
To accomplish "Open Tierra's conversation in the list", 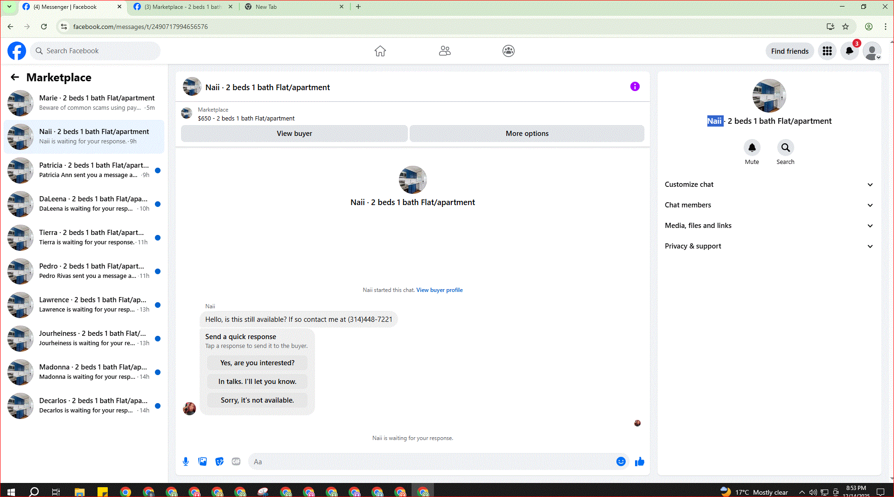I will (84, 238).
